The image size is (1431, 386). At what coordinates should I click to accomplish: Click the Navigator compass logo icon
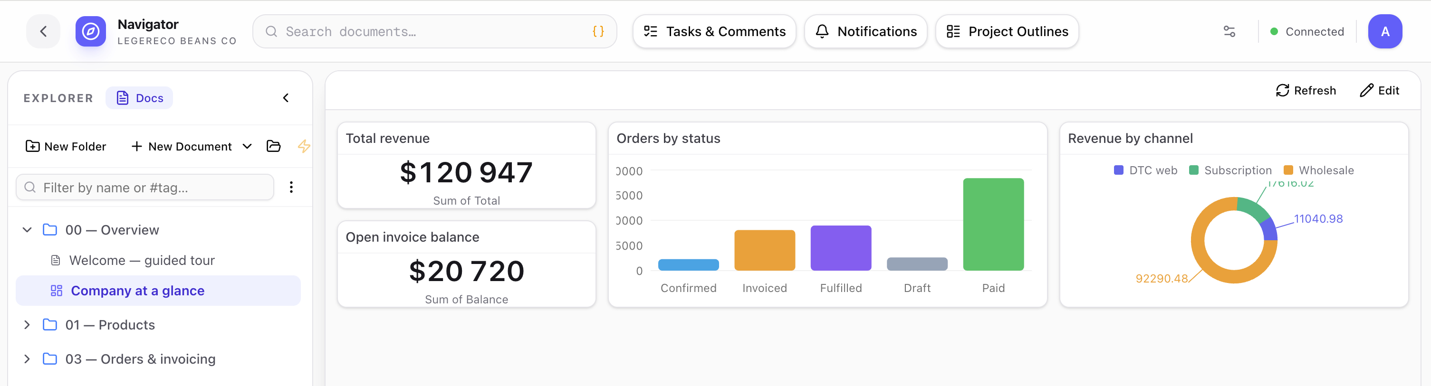(91, 32)
